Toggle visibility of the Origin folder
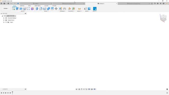169x95 pixels. (6, 22)
